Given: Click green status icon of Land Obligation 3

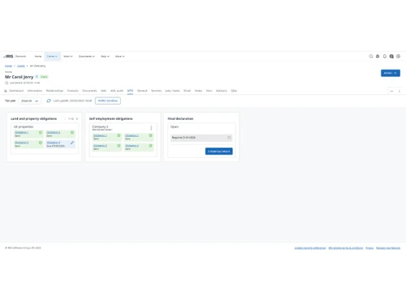Looking at the screenshot, I should pyautogui.click(x=41, y=143).
